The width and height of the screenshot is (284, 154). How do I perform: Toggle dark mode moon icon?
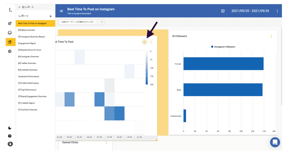(x=10, y=128)
